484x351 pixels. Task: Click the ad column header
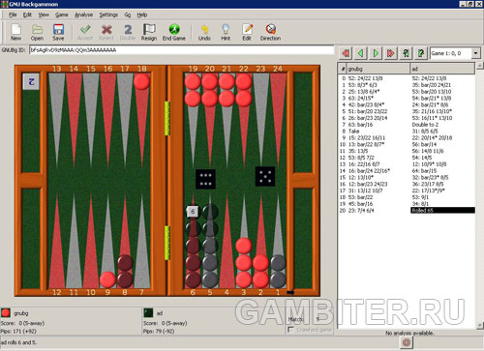442,69
